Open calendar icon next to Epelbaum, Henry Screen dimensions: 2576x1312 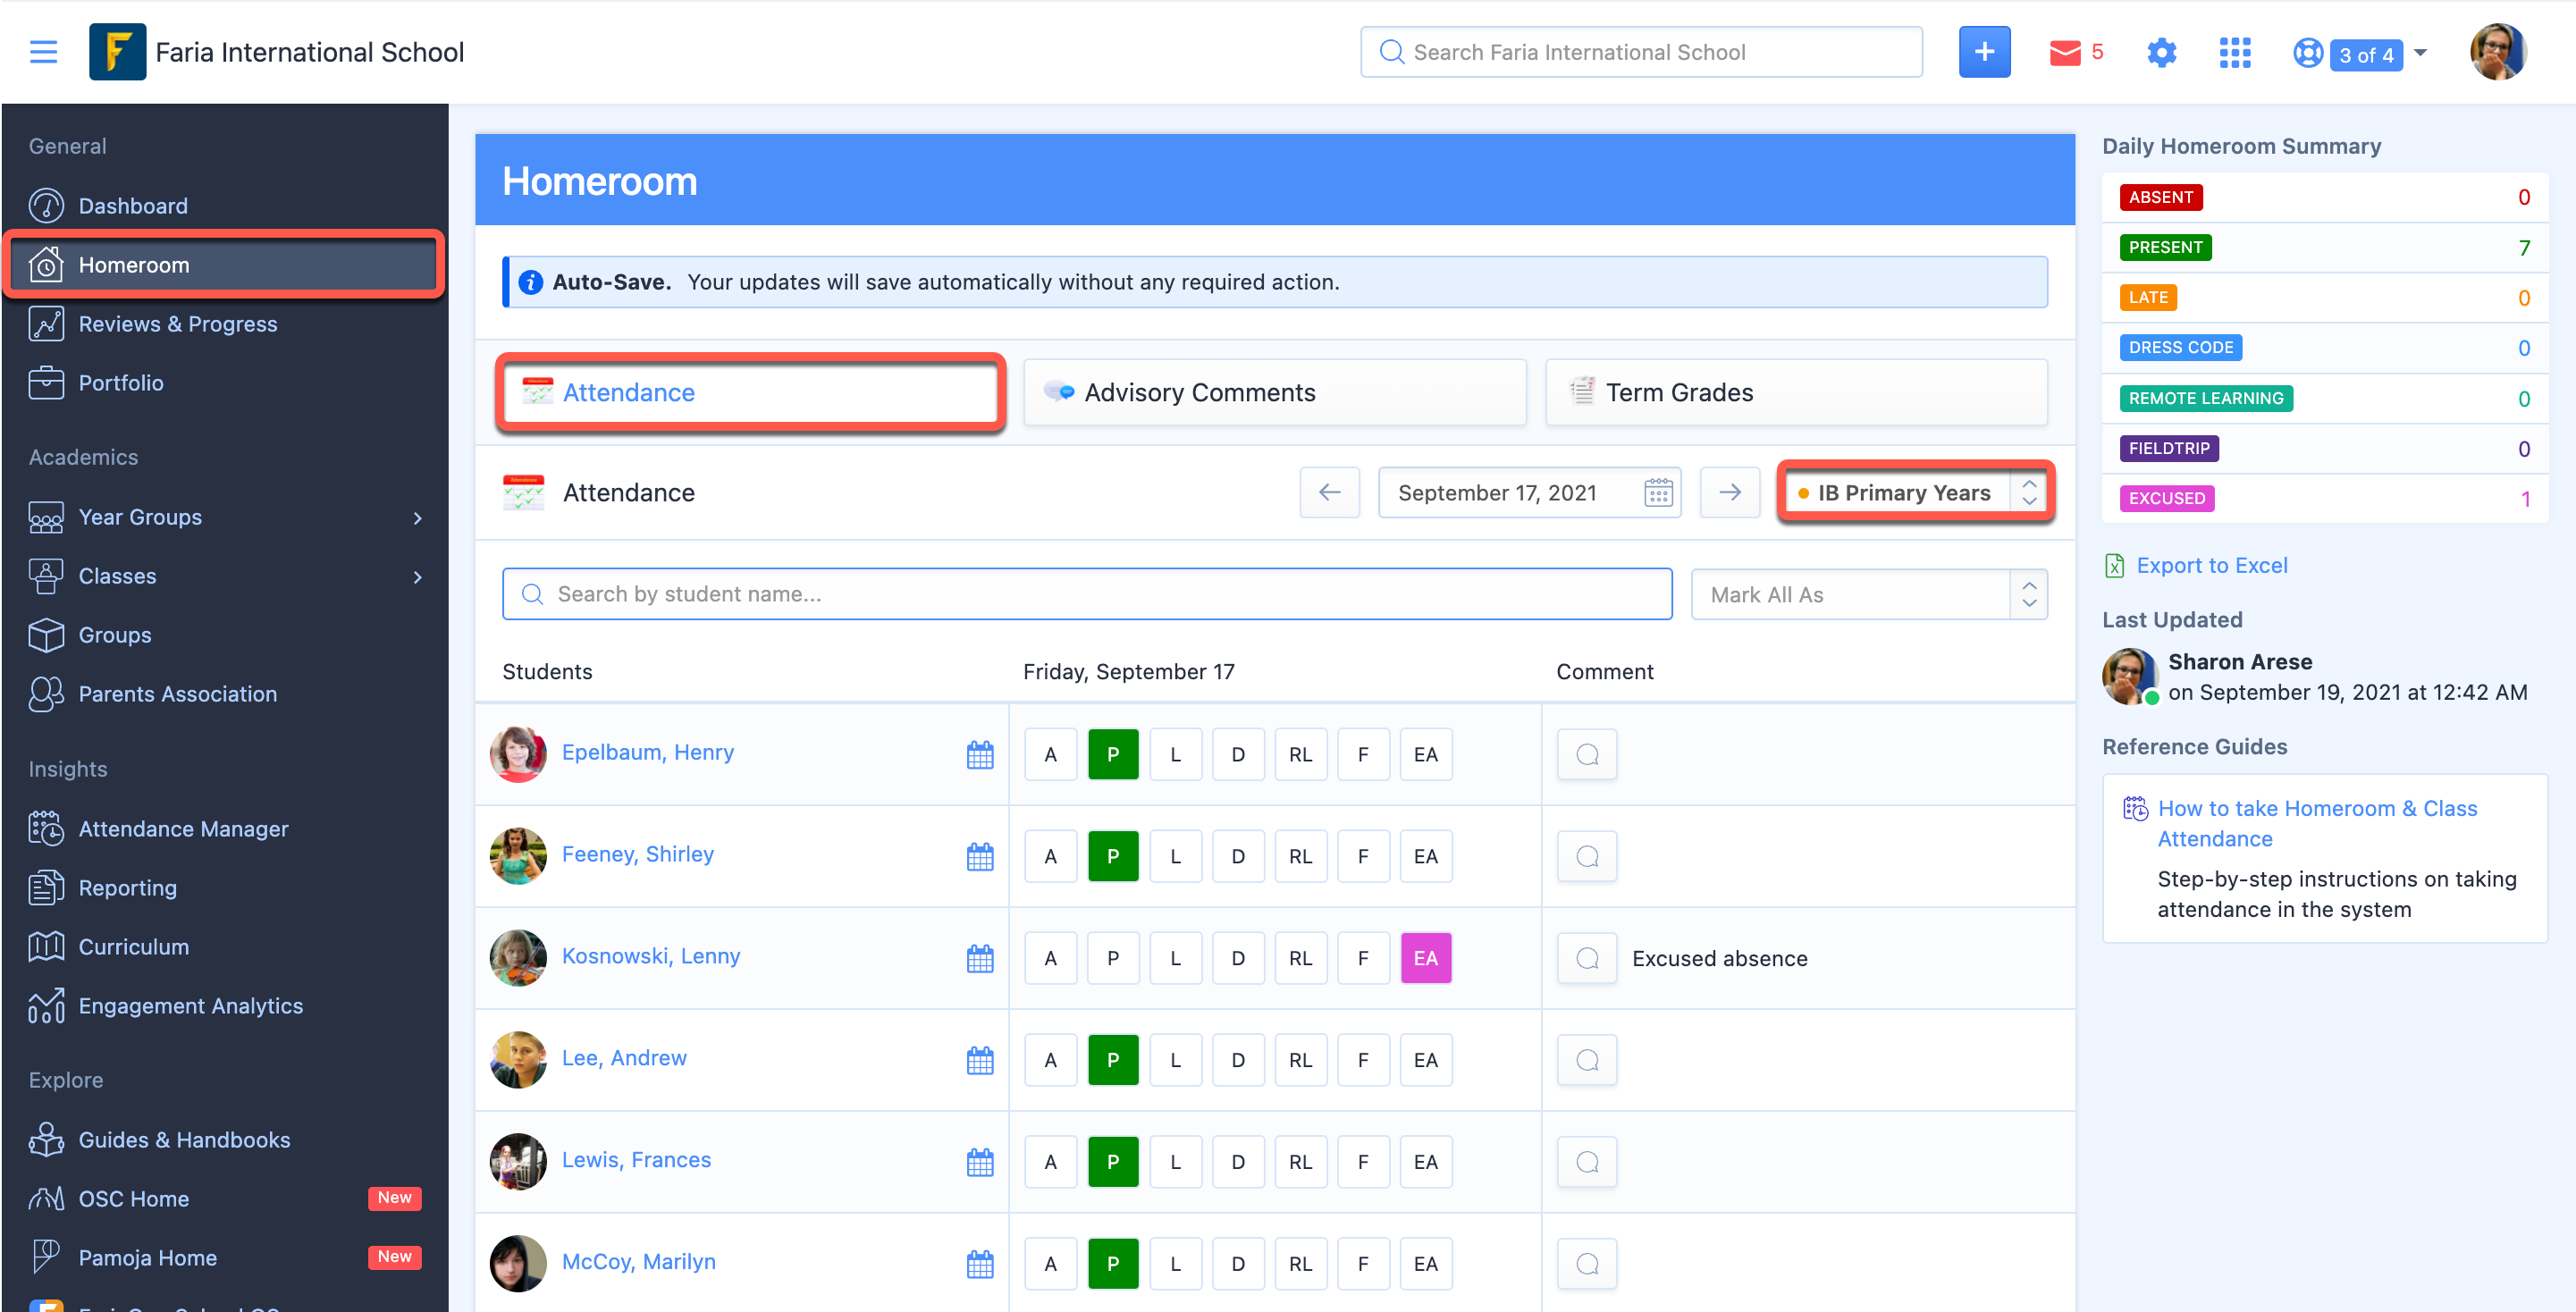[x=980, y=755]
